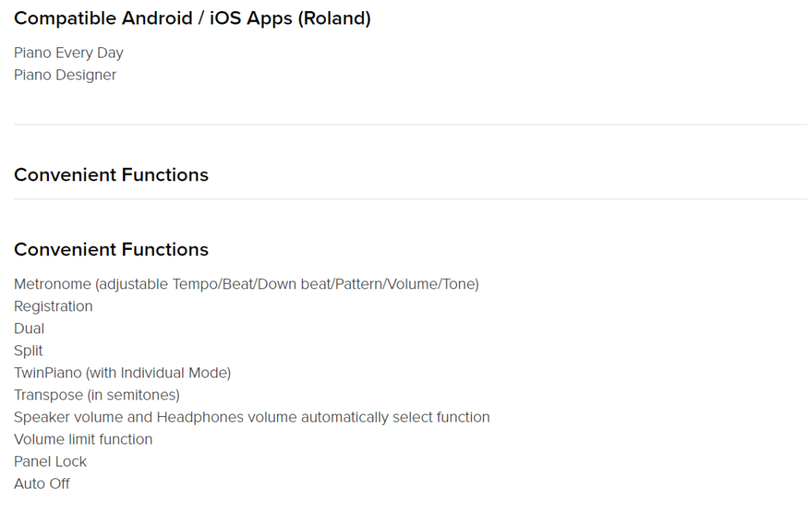The width and height of the screenshot is (808, 513).
Task: Click the Split function entry
Action: point(28,351)
